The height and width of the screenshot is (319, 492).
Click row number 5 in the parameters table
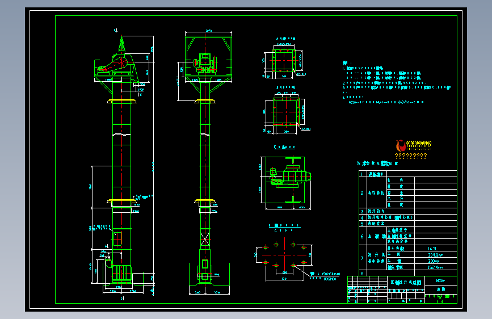click(x=362, y=224)
